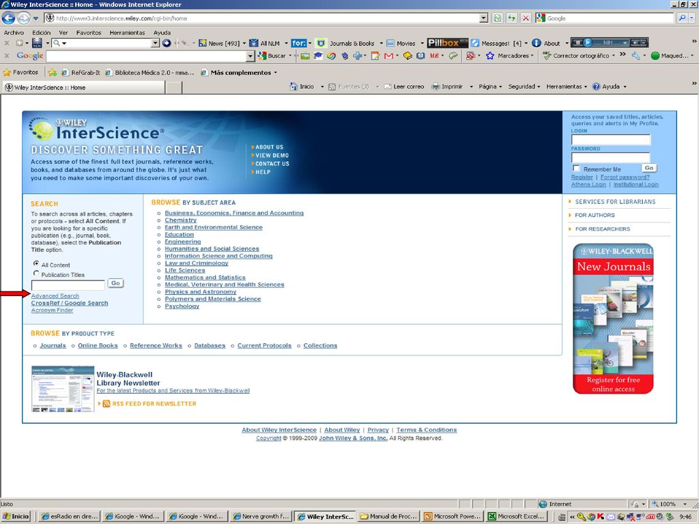Open the Ayuda menu in menu bar

click(x=162, y=33)
